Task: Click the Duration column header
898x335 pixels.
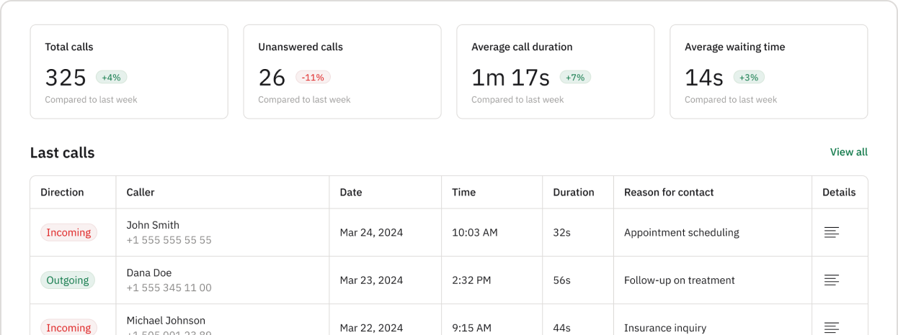Action: pyautogui.click(x=574, y=192)
